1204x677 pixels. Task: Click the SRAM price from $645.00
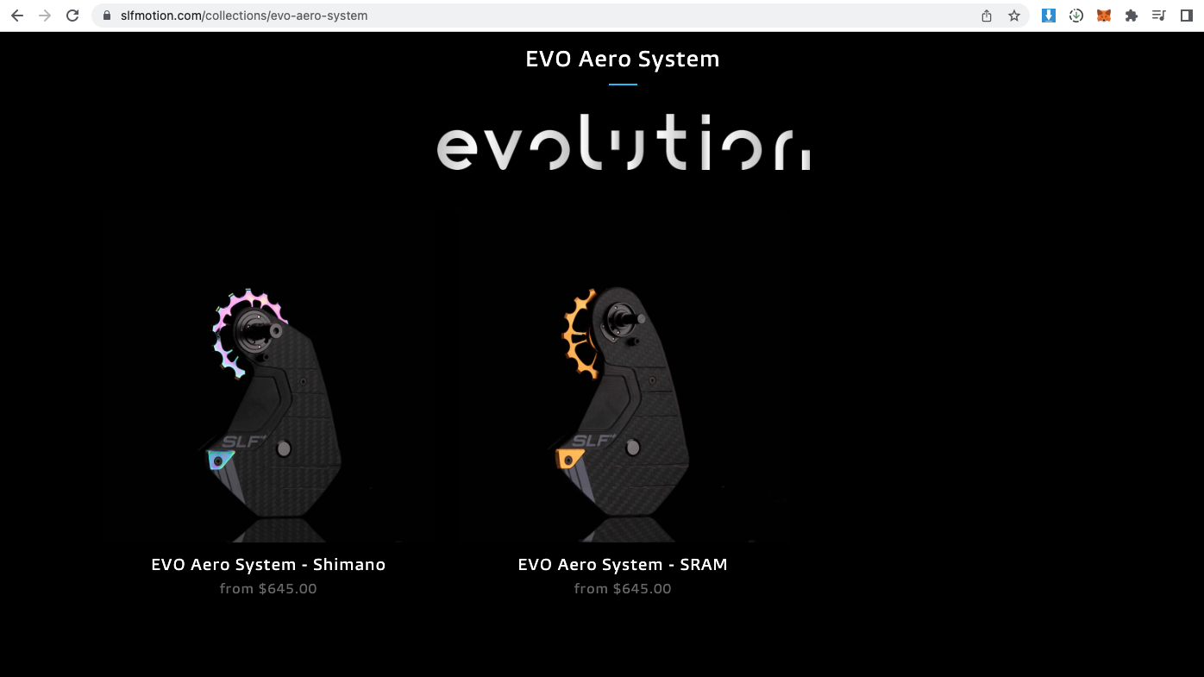[x=623, y=589]
